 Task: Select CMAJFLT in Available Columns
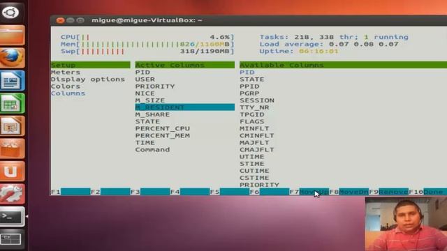[257, 150]
